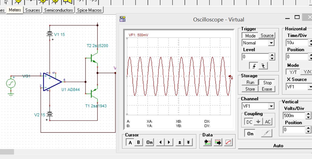The height and width of the screenshot is (159, 312).
Task: Click the trigger Level input field
Action: pos(256,57)
